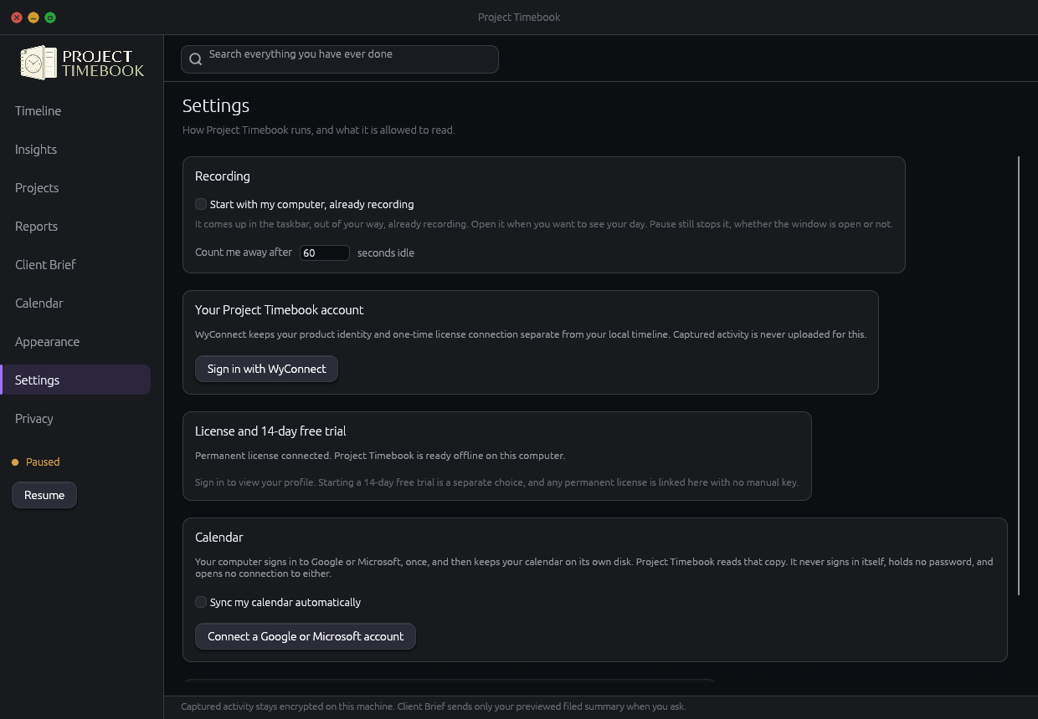This screenshot has height=719, width=1038.
Task: Select the Settings sidebar item
Action: (76, 380)
